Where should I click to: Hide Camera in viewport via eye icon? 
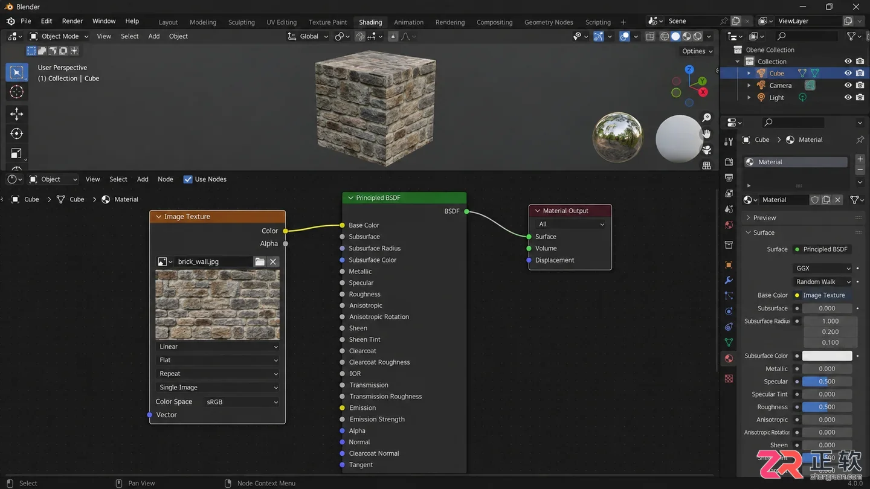tap(848, 85)
